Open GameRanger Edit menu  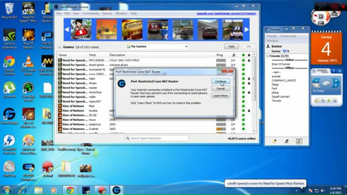pyautogui.click(x=67, y=13)
